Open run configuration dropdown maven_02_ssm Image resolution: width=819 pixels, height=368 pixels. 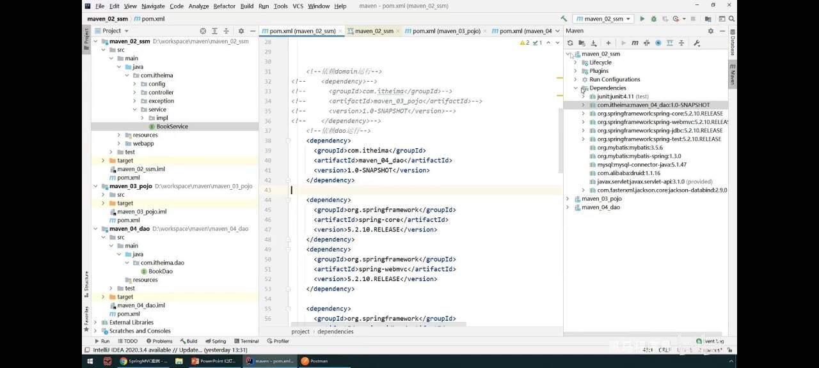(603, 19)
